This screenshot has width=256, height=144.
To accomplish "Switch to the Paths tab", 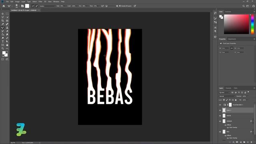I will pyautogui.click(x=236, y=88).
